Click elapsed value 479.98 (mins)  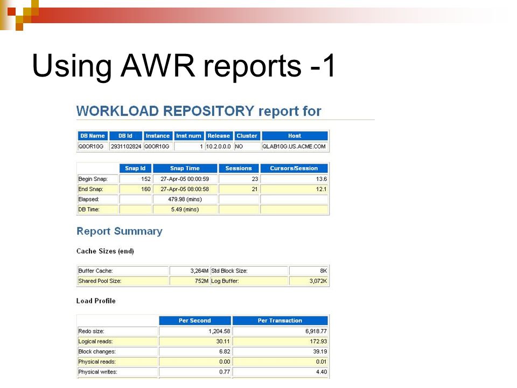click(x=185, y=199)
